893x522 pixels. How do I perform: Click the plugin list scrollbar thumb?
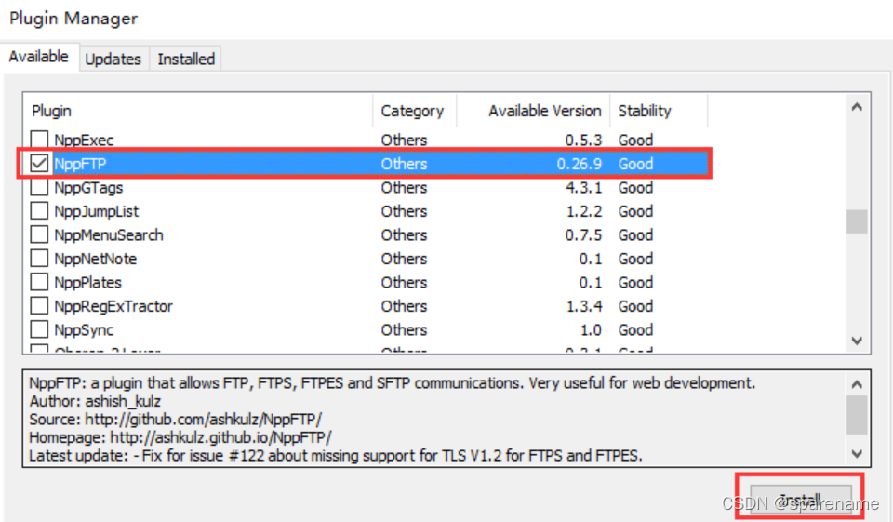click(x=857, y=221)
